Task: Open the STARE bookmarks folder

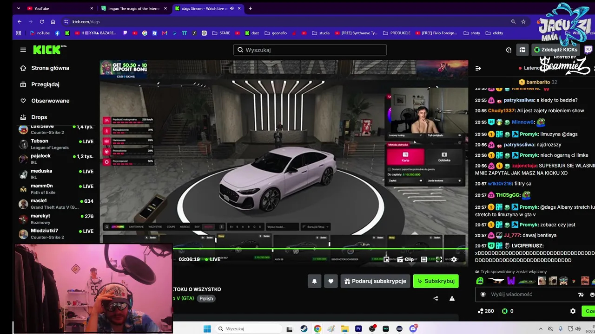Action: (221, 33)
